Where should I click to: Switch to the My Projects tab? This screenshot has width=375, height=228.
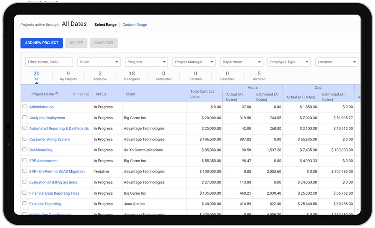[68, 76]
